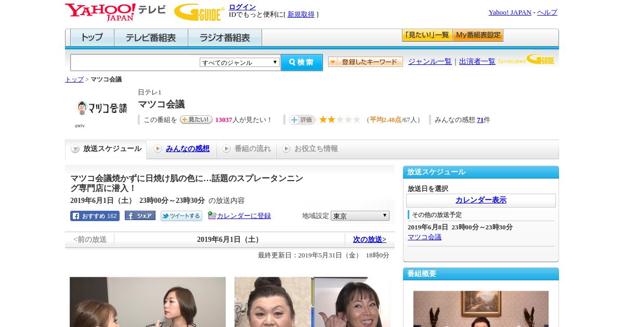Viewport: 624px width, 327px height.
Task: Click the Facebook シェア button
Action: coord(140,216)
